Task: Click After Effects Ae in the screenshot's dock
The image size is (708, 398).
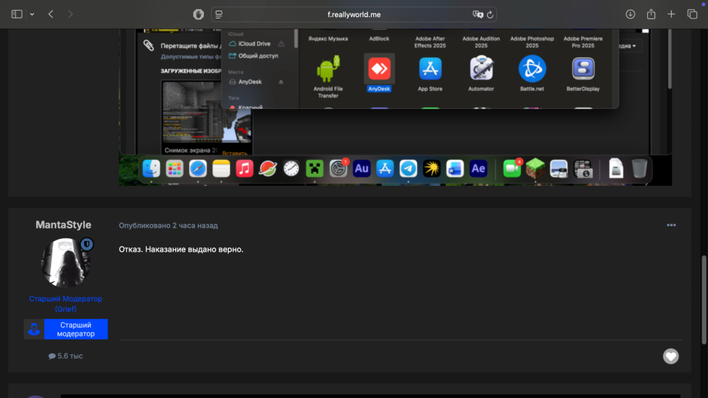Action: 478,168
